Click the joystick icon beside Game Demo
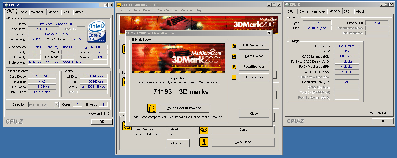 pos(204,142)
